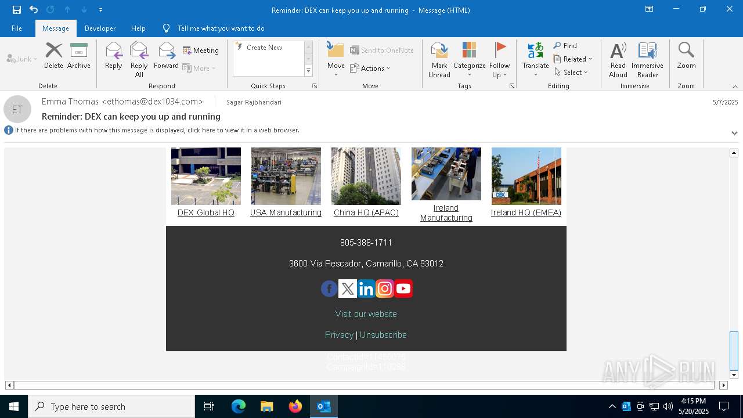Click the Unsubscribe link

pos(383,335)
